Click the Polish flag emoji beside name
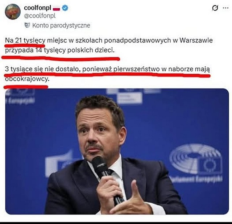 57,9
